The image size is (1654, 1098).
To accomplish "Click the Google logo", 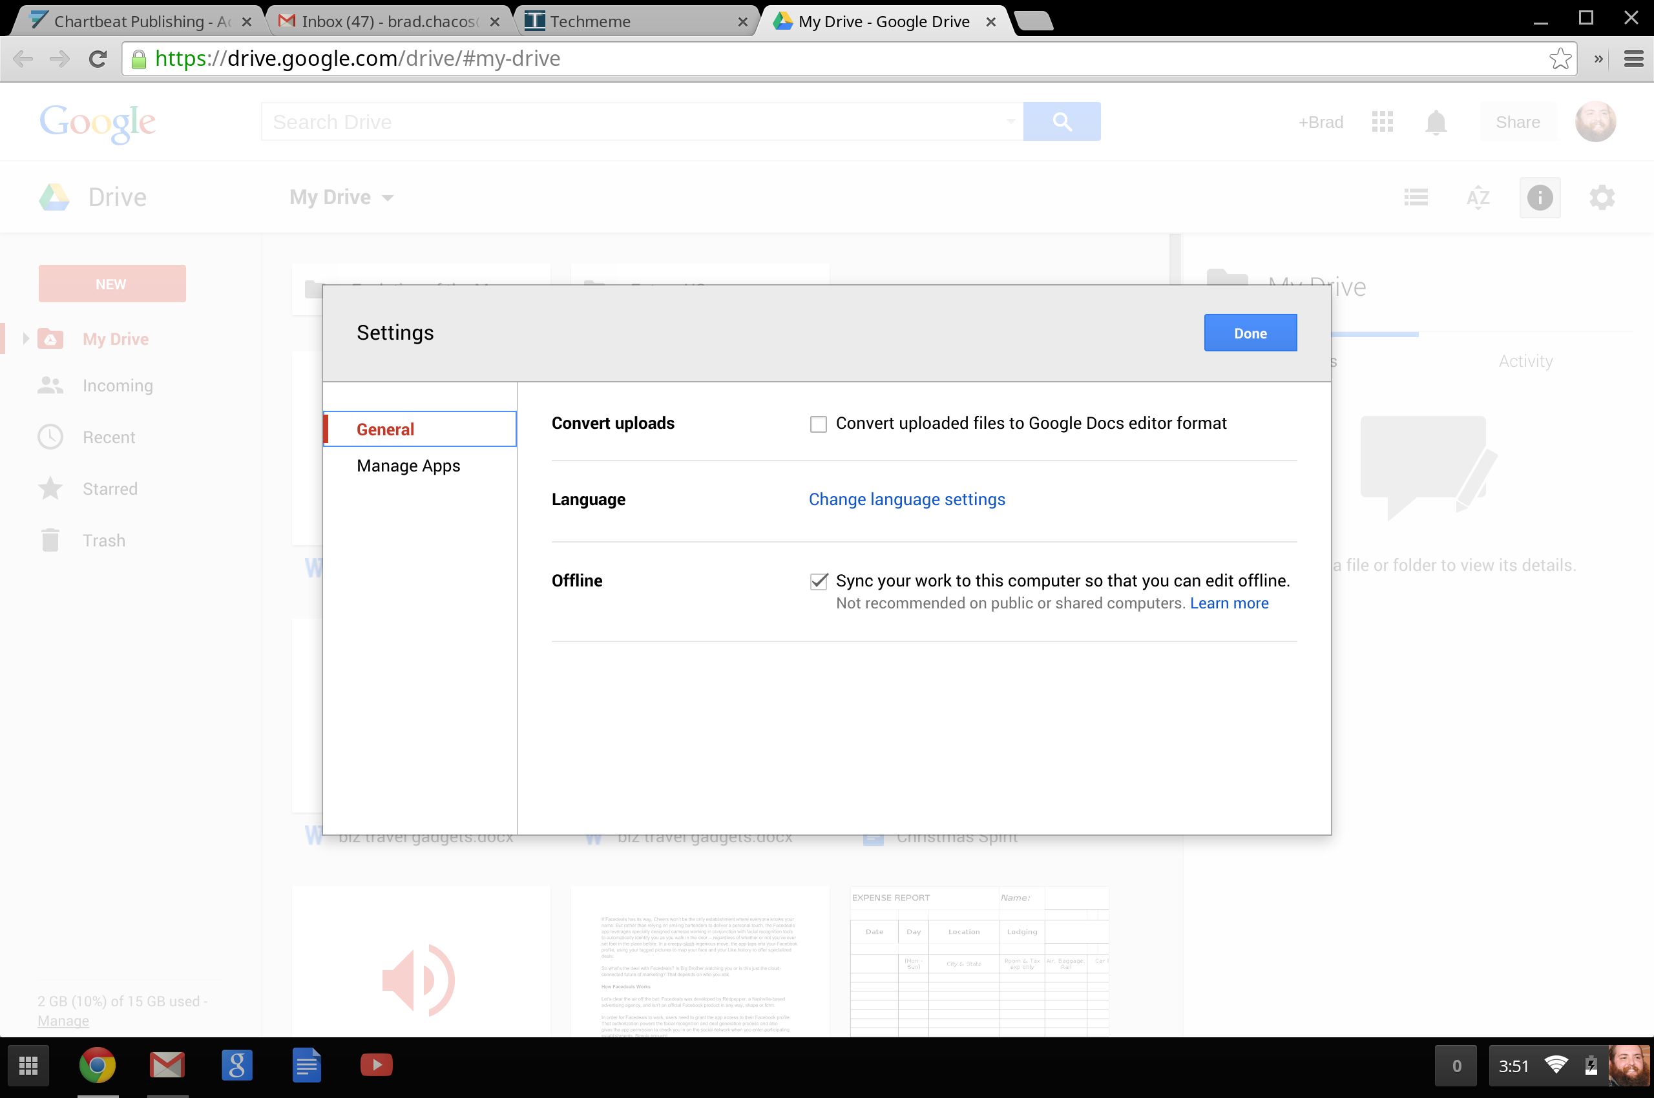I will pos(98,123).
